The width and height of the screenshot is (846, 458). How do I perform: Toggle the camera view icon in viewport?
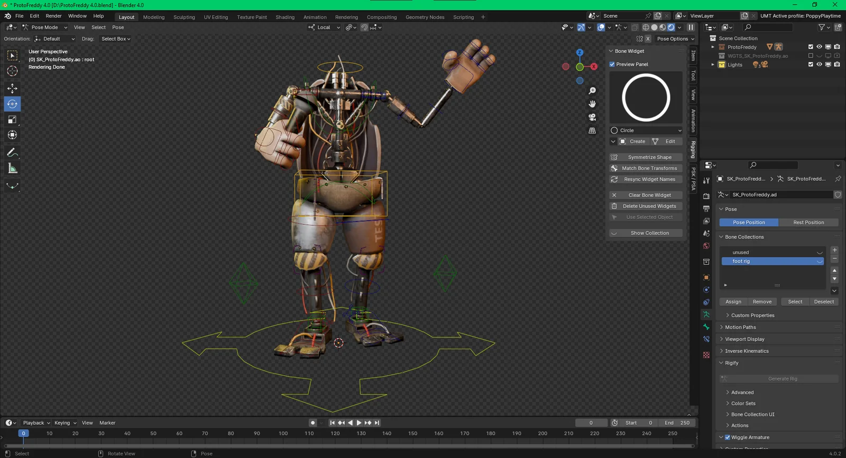[592, 117]
